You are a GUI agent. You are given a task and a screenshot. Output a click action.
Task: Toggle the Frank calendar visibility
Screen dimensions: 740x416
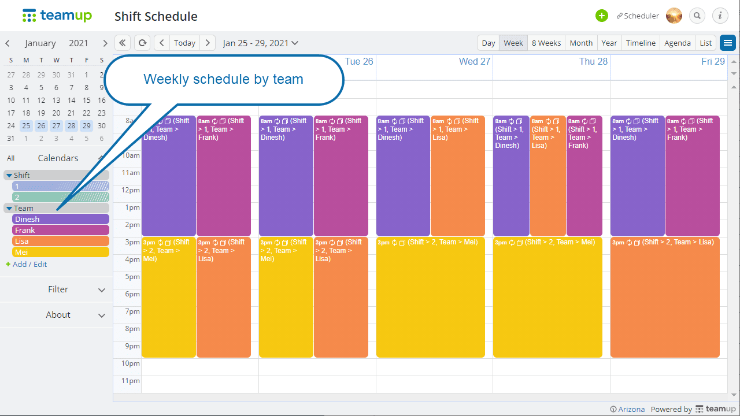(61, 230)
